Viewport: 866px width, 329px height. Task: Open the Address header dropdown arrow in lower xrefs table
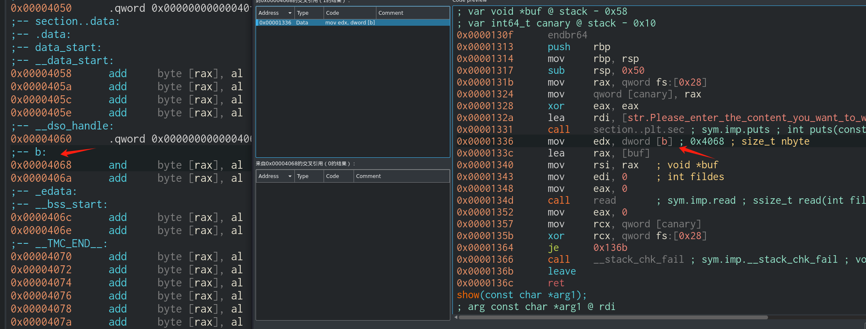click(x=290, y=176)
